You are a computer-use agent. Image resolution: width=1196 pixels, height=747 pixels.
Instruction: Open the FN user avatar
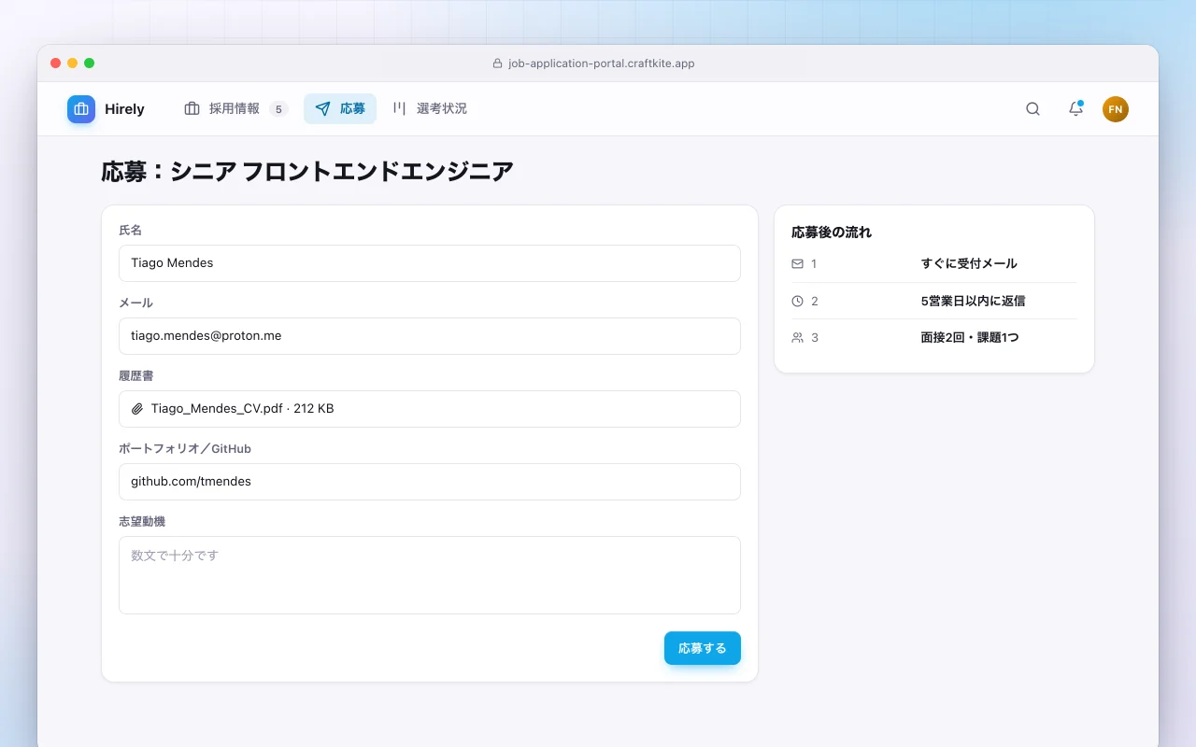(1116, 109)
